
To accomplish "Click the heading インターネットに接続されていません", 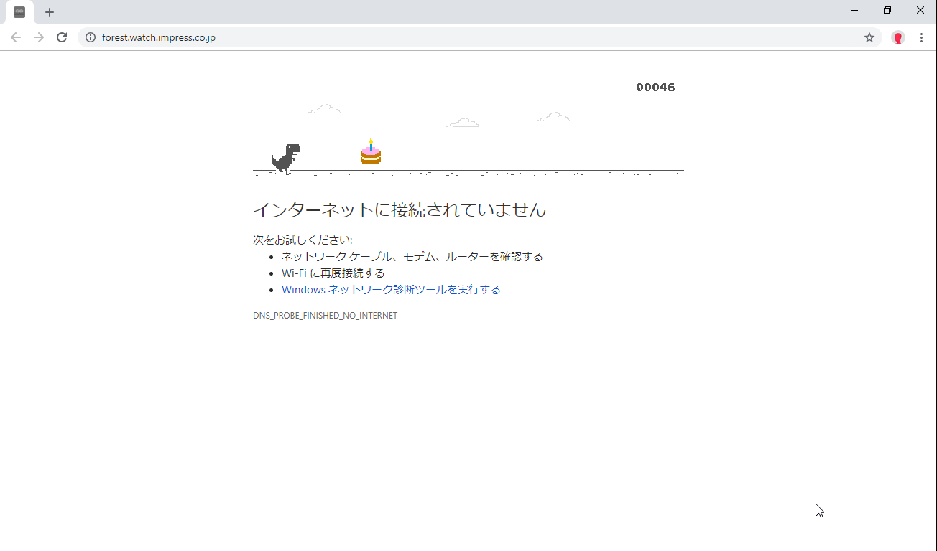I will pyautogui.click(x=400, y=210).
